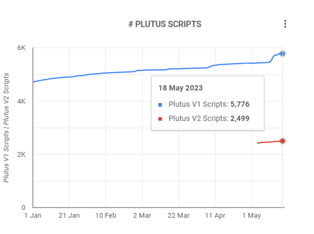
Task: Click the blue Plutus V1 data point marker
Action: tap(282, 54)
